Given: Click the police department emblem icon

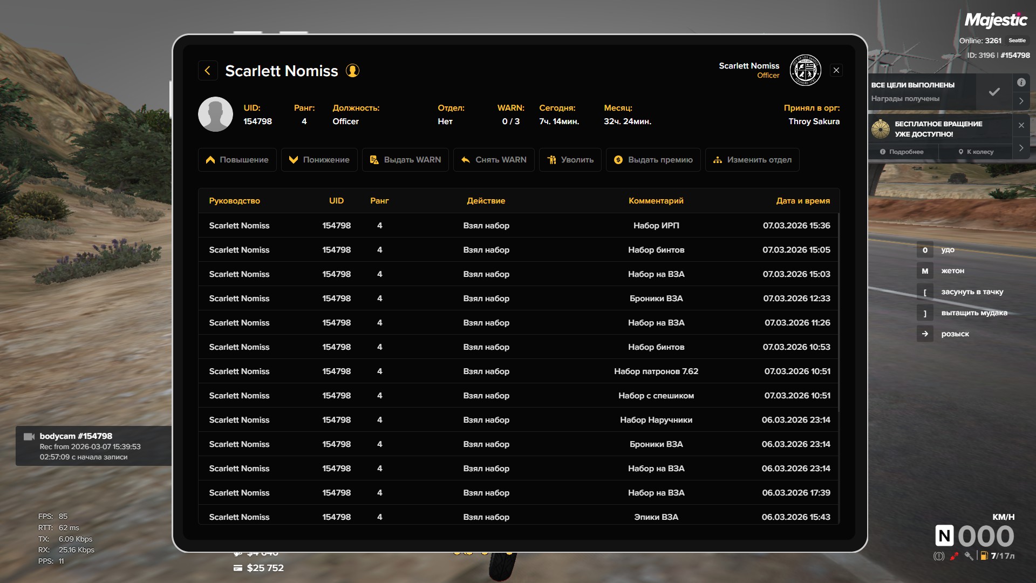Looking at the screenshot, I should point(805,70).
